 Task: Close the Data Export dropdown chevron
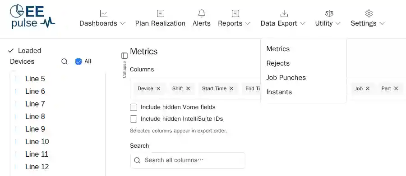pyautogui.click(x=303, y=23)
